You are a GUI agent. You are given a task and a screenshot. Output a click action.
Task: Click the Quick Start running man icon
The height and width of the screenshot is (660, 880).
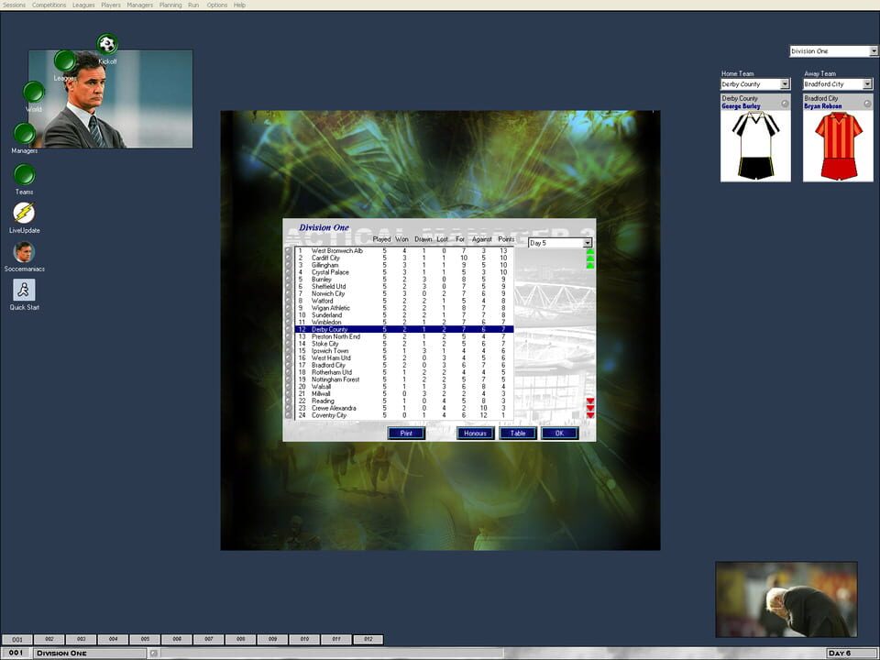pos(25,291)
